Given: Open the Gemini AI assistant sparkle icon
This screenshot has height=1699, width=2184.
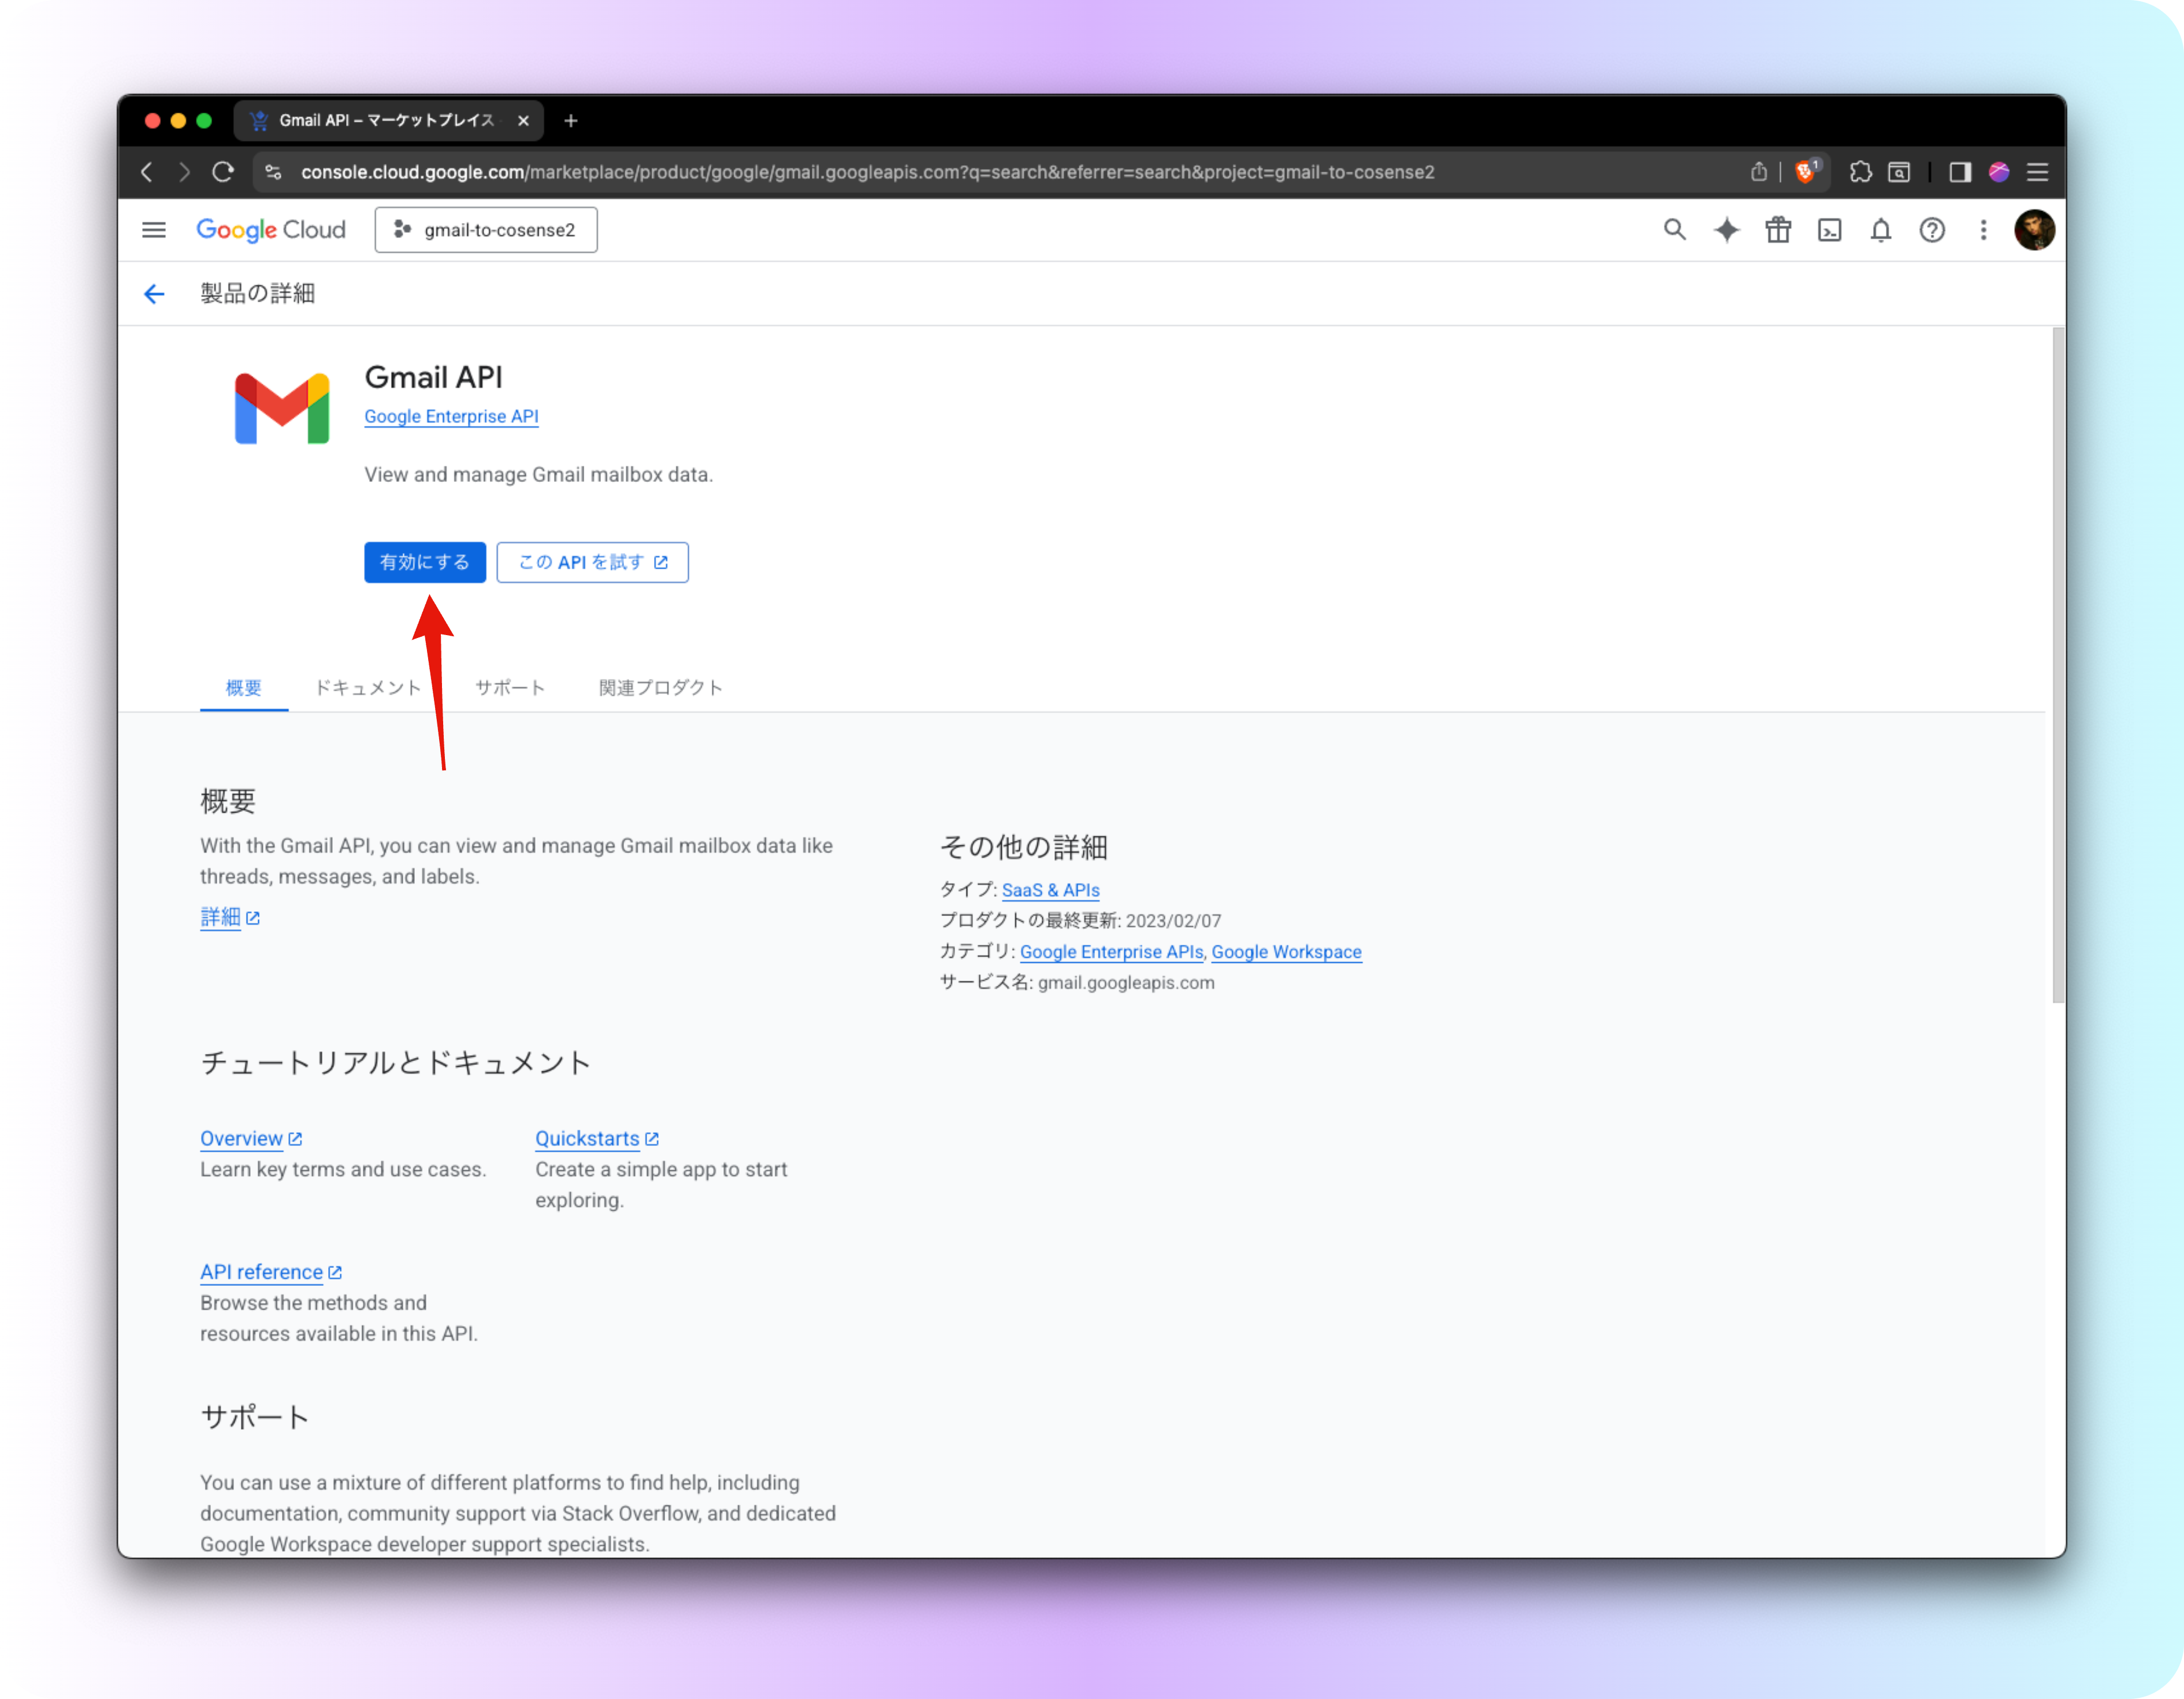Looking at the screenshot, I should [x=1726, y=230].
